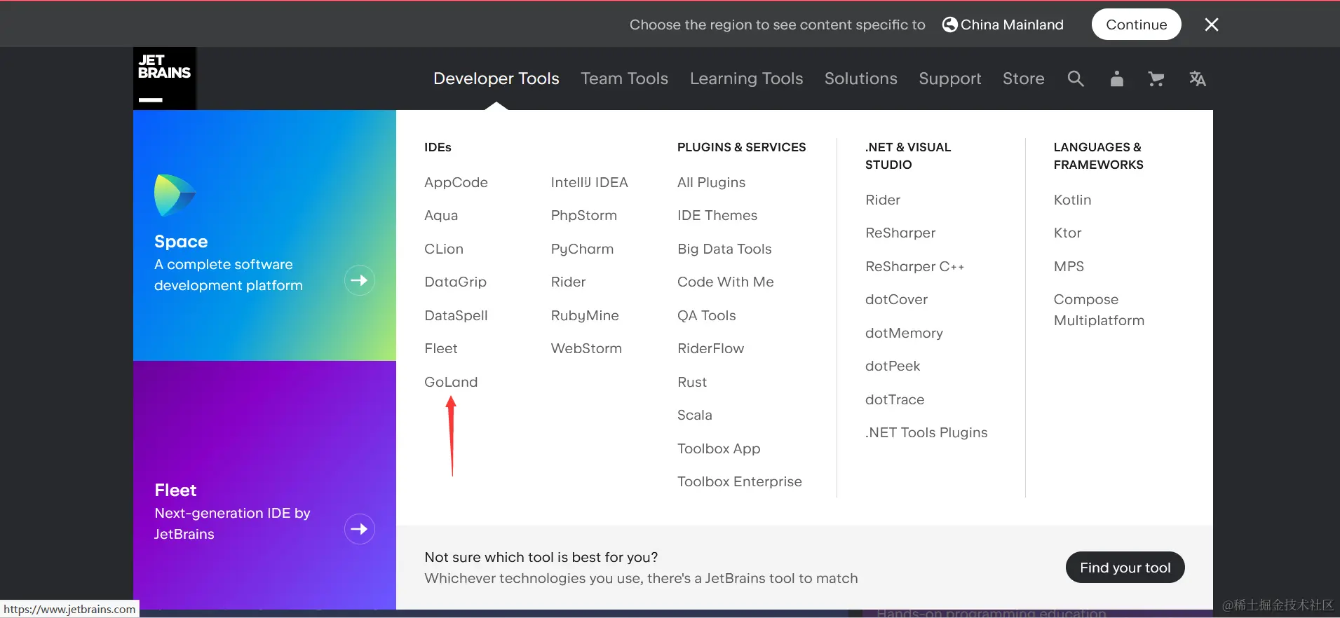Open the Support menu
The image size is (1340, 618).
click(950, 78)
